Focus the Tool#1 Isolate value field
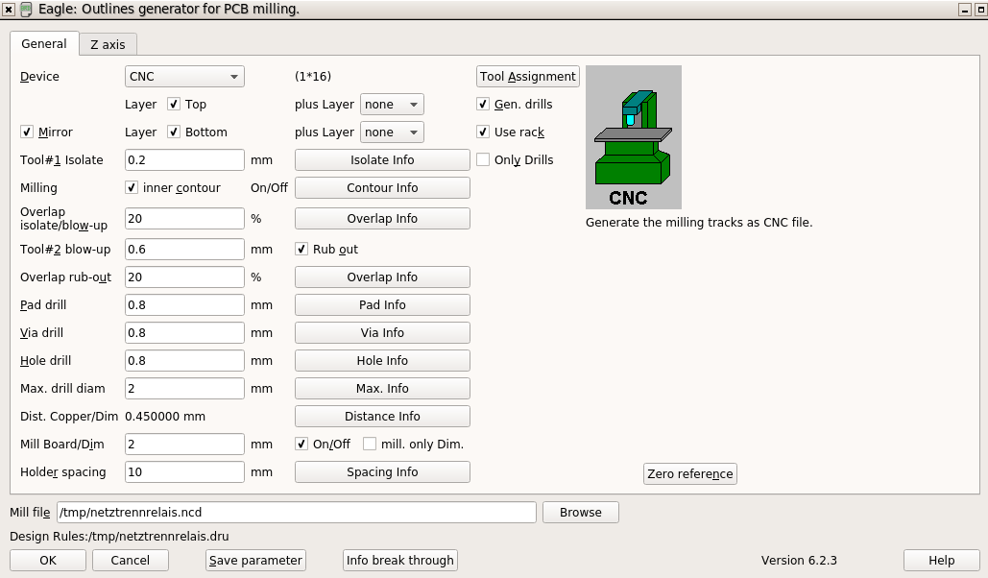988x578 pixels. (184, 160)
